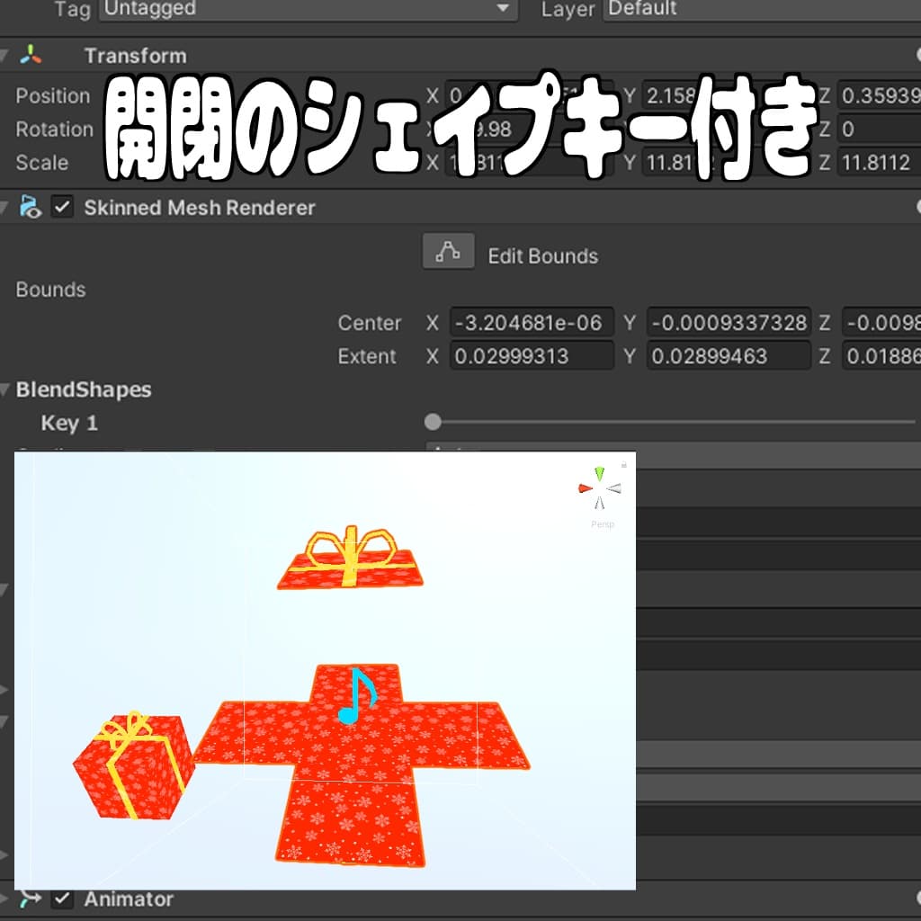921x921 pixels.
Task: Click the red X axis on scene gizmo
Action: point(585,488)
